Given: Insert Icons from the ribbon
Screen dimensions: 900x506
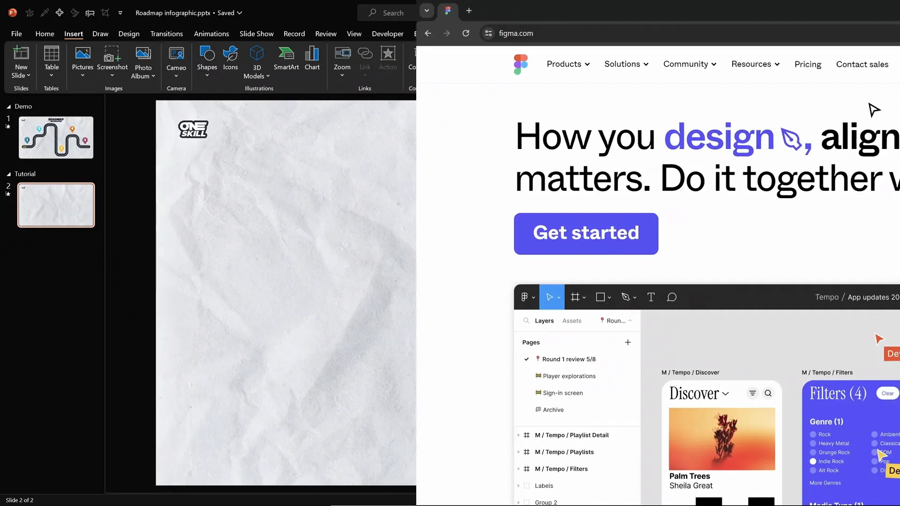Looking at the screenshot, I should tap(230, 59).
